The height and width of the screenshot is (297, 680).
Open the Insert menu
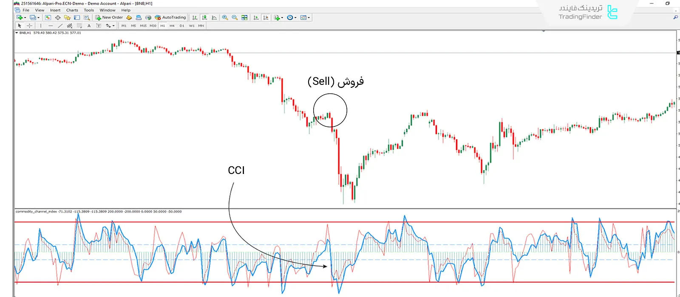55,10
